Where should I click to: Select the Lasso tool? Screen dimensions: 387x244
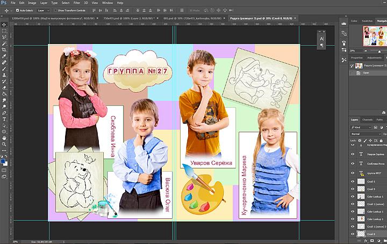point(4,37)
